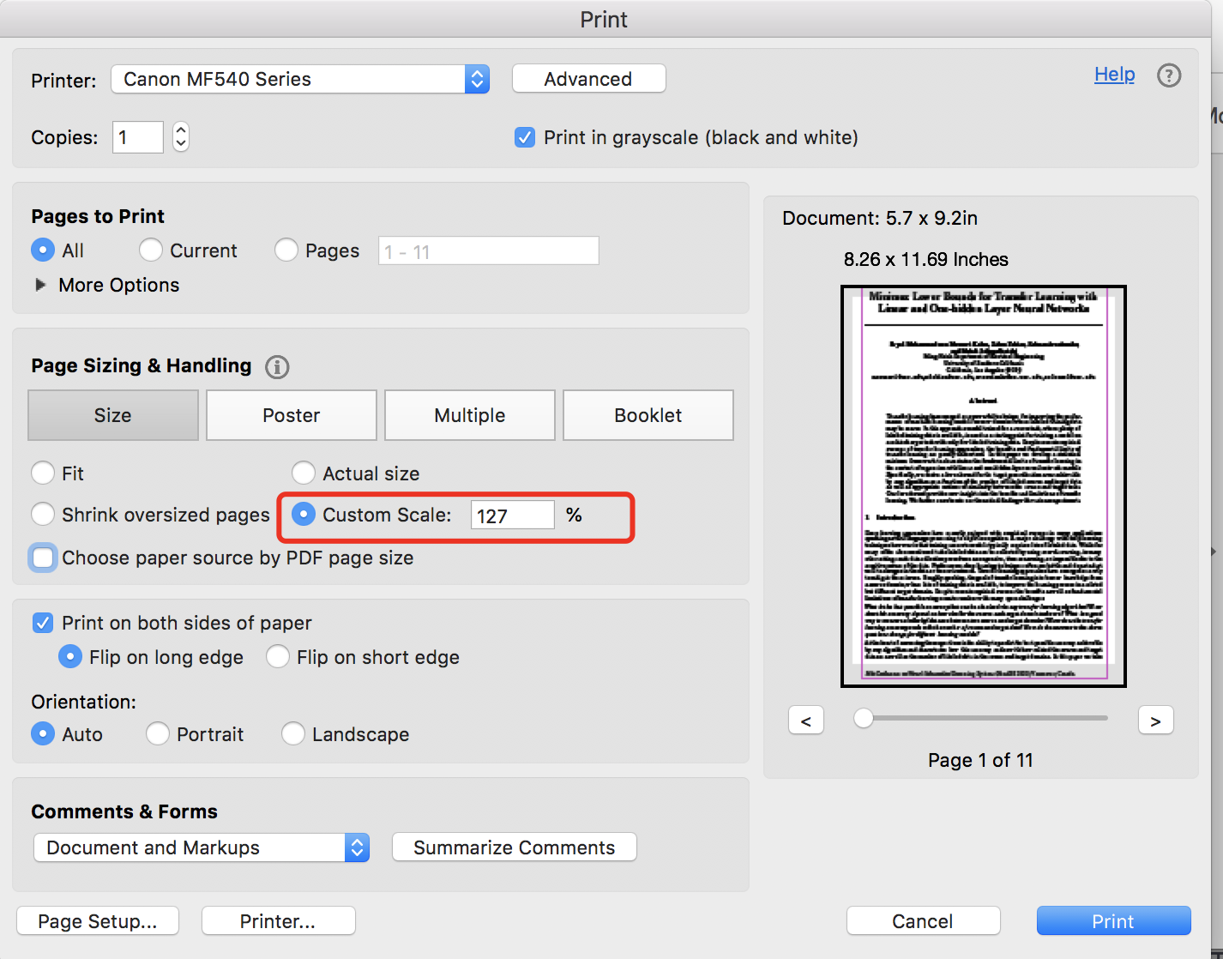Choose the Fit sizing option

coord(43,473)
